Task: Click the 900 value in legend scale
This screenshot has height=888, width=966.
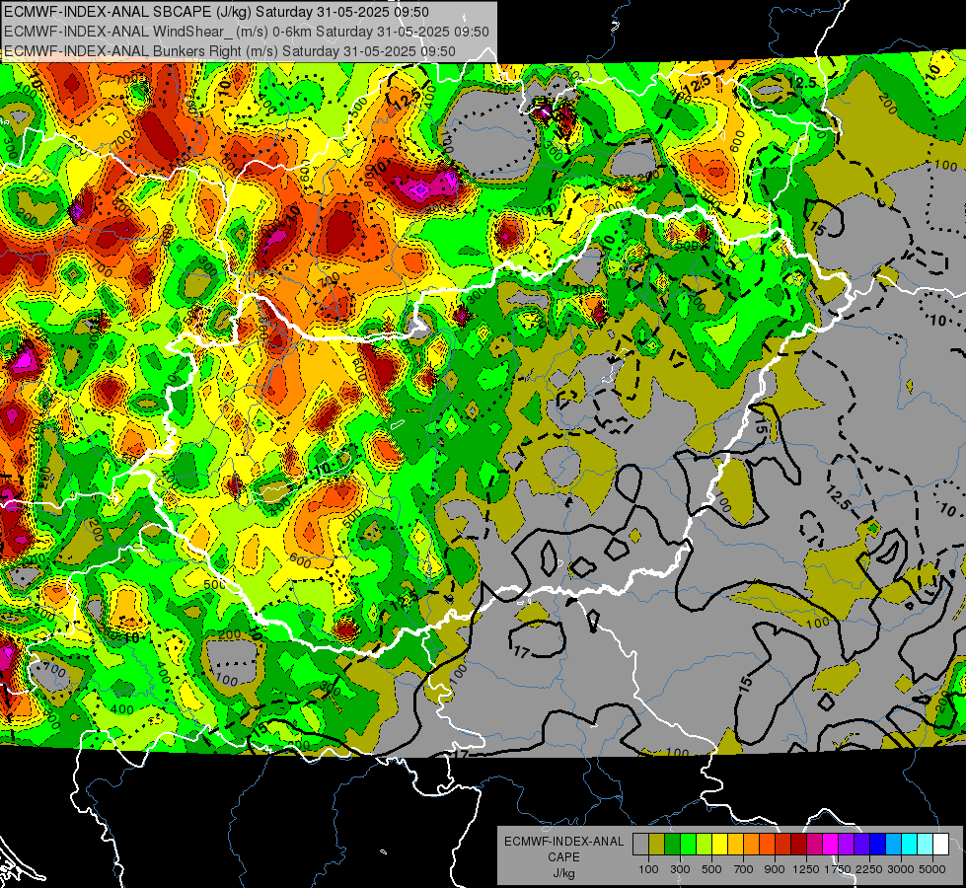Action: [775, 869]
